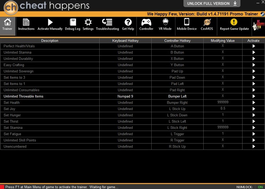
Task: Activate Set Joy cheat
Action: point(254,109)
